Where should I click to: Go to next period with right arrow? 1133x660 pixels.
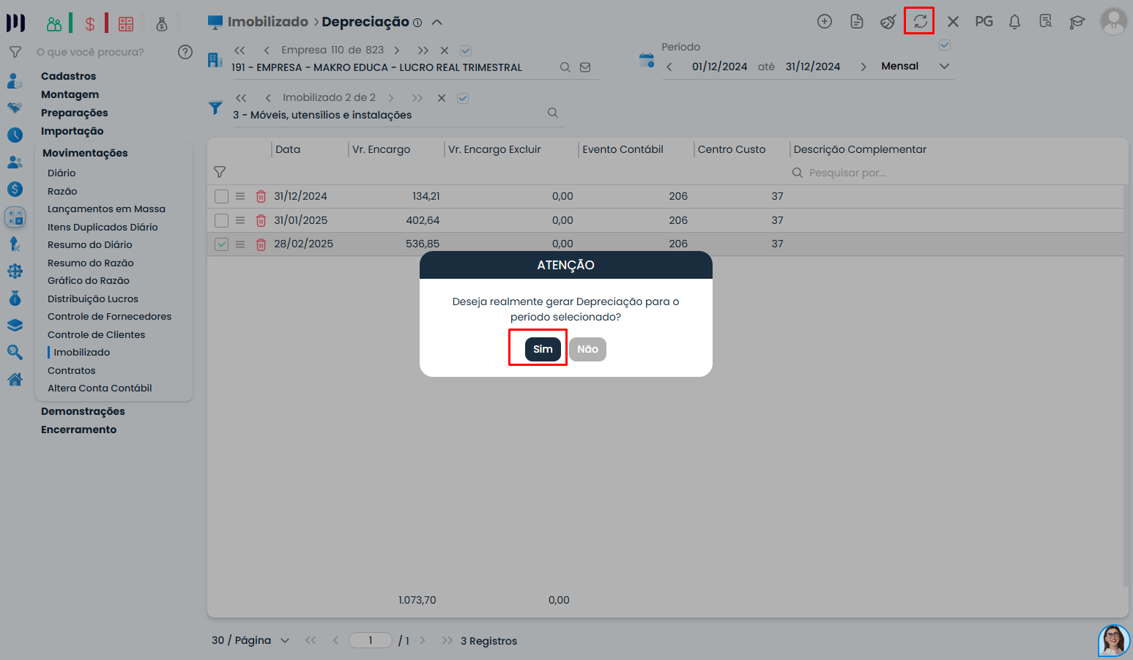pyautogui.click(x=863, y=67)
